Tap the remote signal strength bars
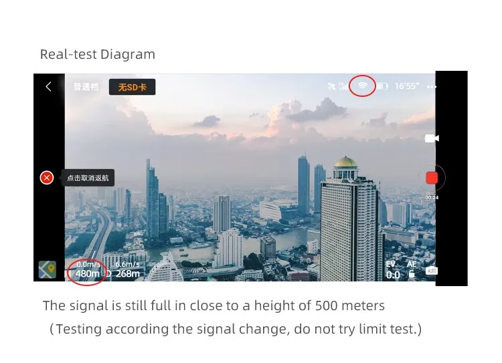Image resolution: width=502 pixels, height=363 pixels. point(343,86)
